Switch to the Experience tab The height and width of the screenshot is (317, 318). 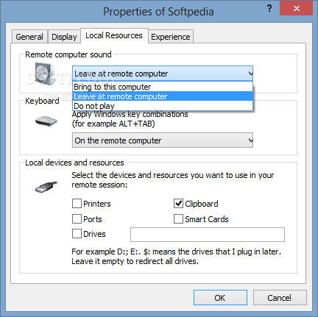pyautogui.click(x=171, y=37)
